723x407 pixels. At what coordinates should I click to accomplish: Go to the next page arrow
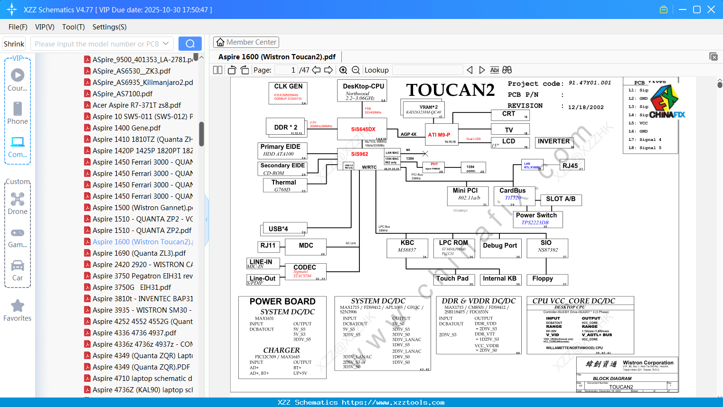(329, 70)
